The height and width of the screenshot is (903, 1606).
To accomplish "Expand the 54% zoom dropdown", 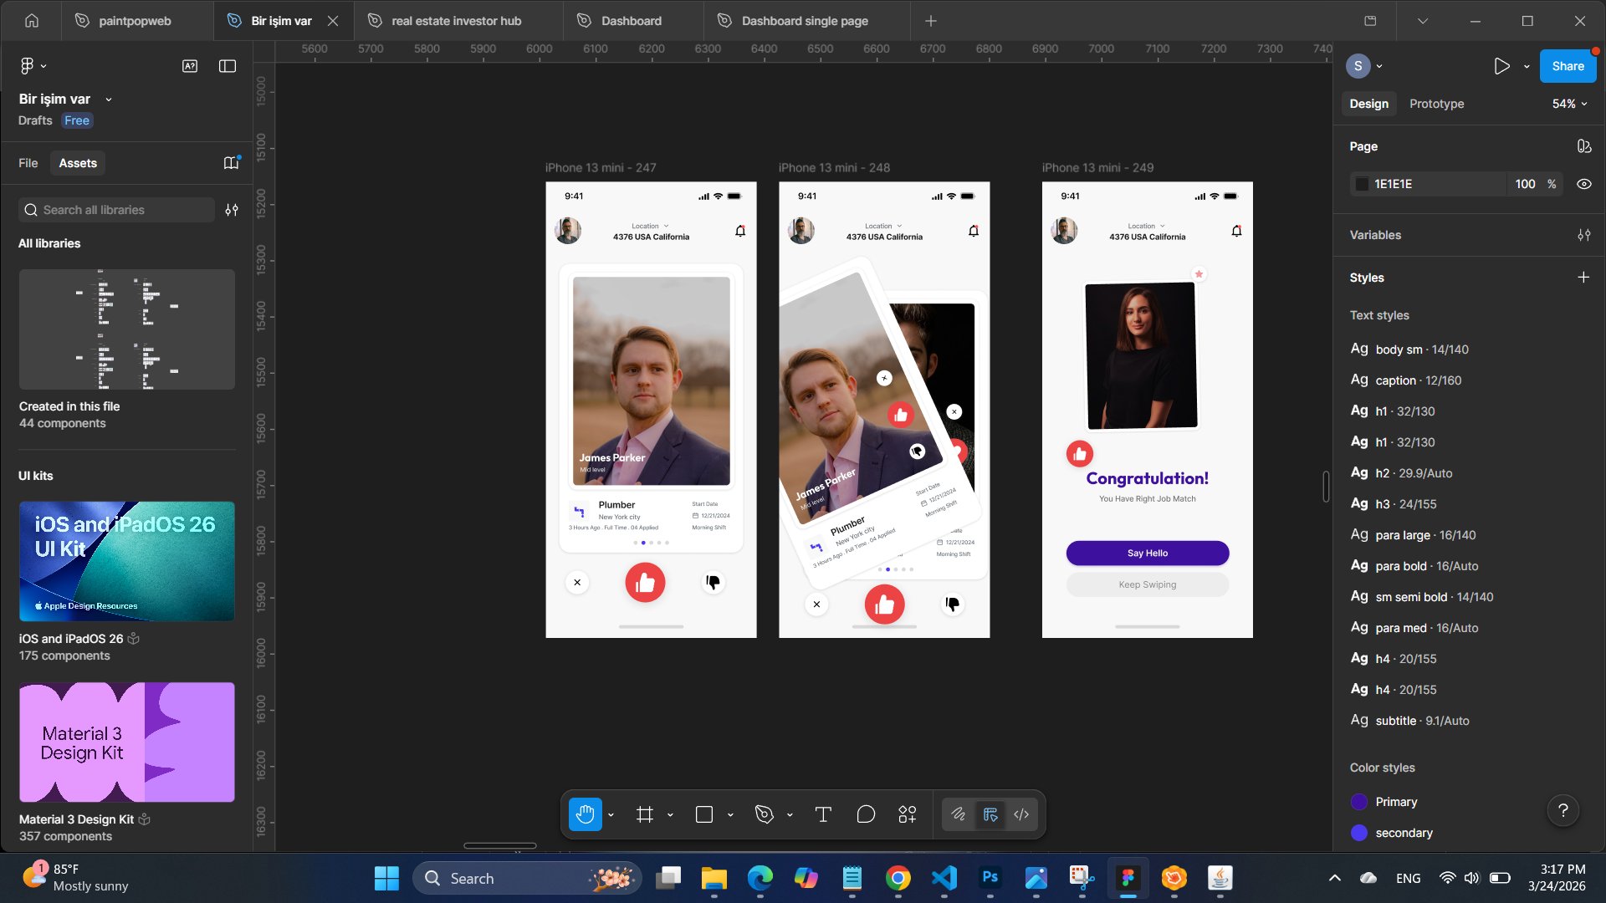I will pos(1569,104).
